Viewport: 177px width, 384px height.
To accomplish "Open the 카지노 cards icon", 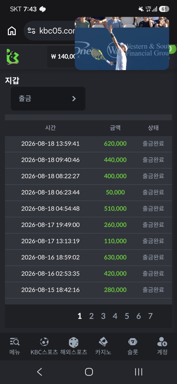I will pyautogui.click(x=103, y=342).
